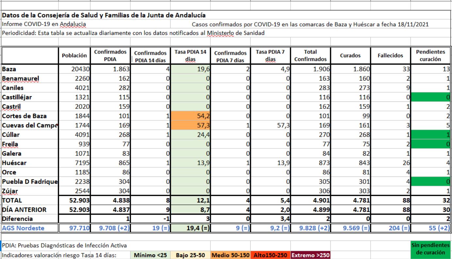This screenshot has width=452, height=259.
Task: Click the orange 57,3 Tasa 14 días cell
Action: [190, 125]
